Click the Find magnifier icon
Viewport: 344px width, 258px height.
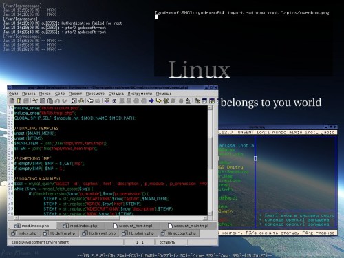[x=74, y=101]
